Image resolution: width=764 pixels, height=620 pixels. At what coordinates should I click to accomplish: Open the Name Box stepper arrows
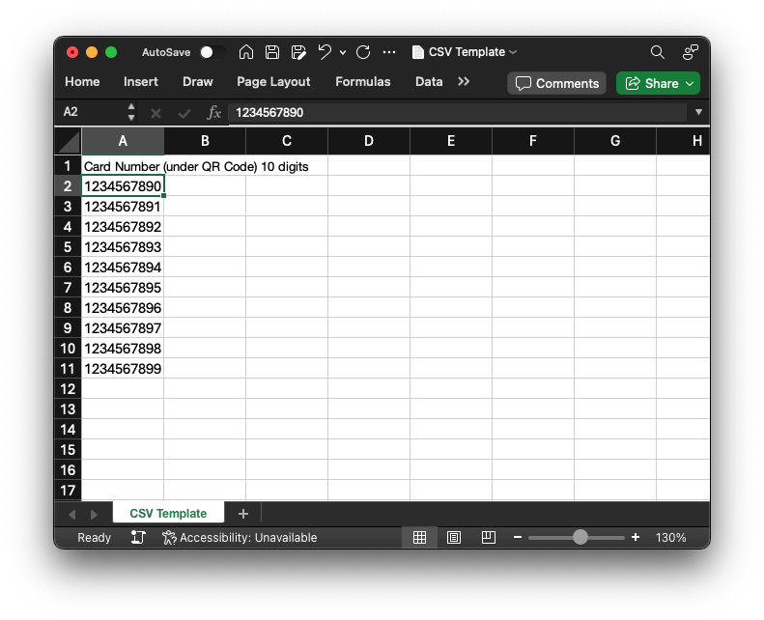(131, 112)
